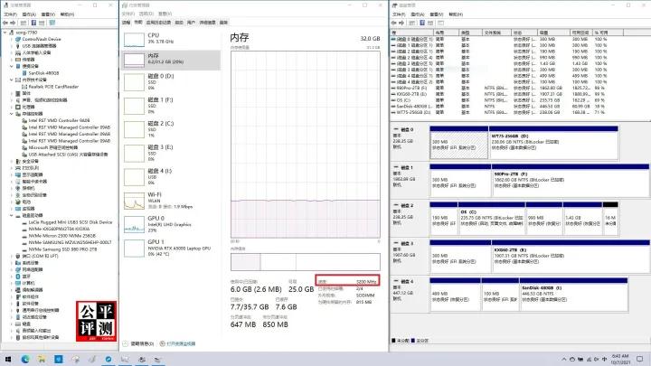Select GPU 1 NVIDIA RTX A5000 entry
Screen dimensions: 651x366
click(x=170, y=248)
